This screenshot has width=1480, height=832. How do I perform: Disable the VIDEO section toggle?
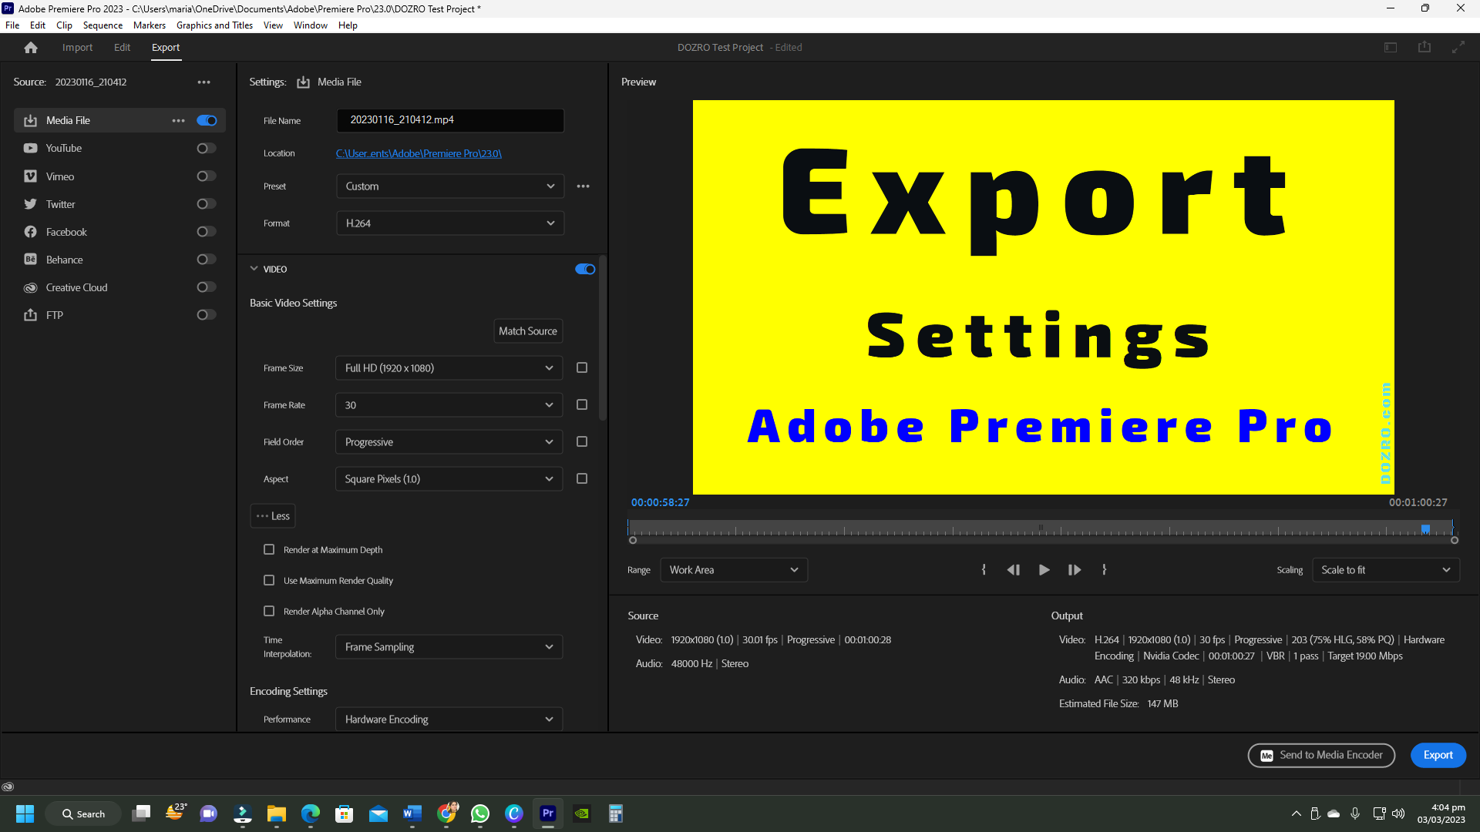pos(585,269)
